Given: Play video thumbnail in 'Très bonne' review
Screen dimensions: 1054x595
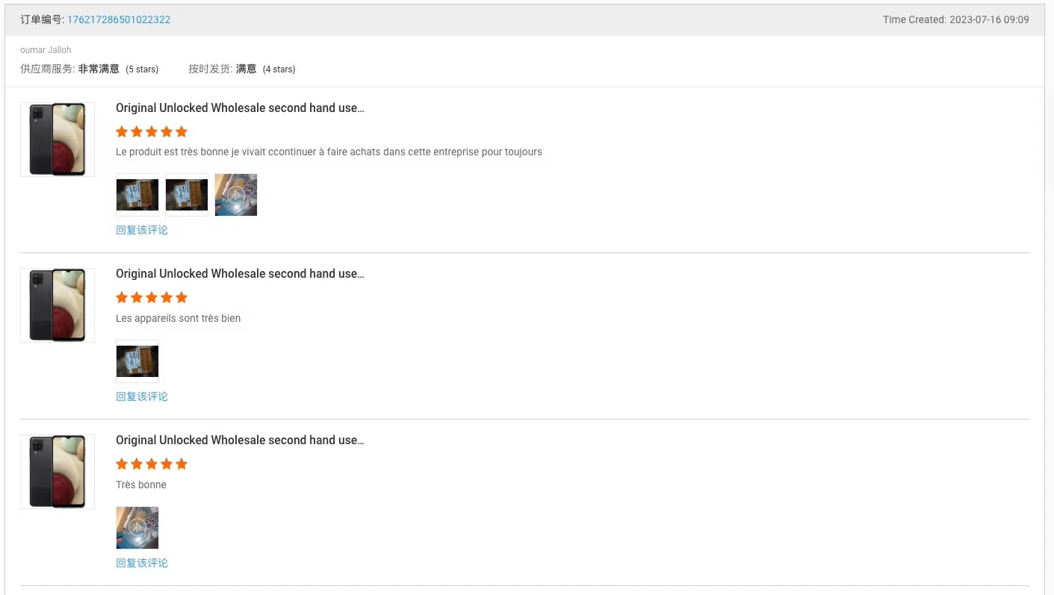Looking at the screenshot, I should (x=137, y=528).
